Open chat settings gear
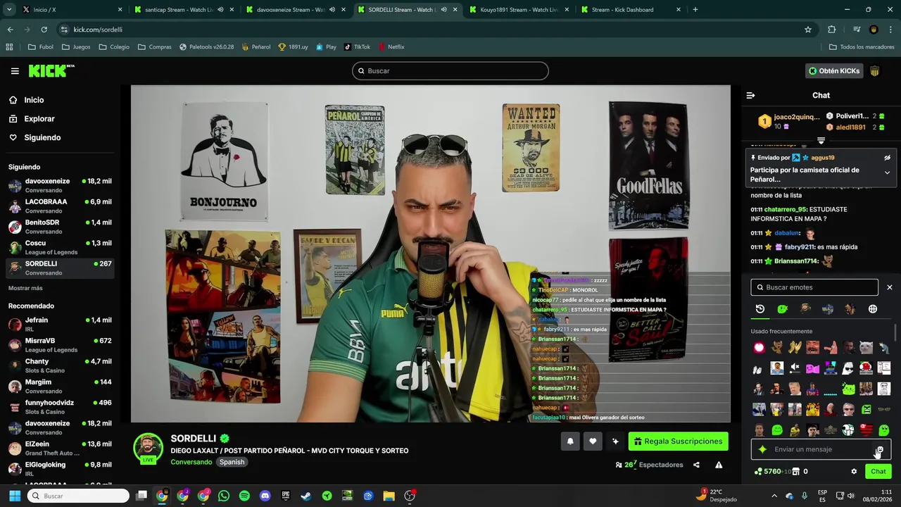Screen dimensions: 901x507 (854, 472)
